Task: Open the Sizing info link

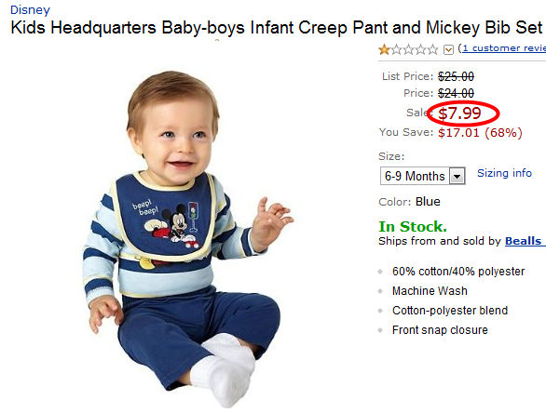Action: coord(504,173)
